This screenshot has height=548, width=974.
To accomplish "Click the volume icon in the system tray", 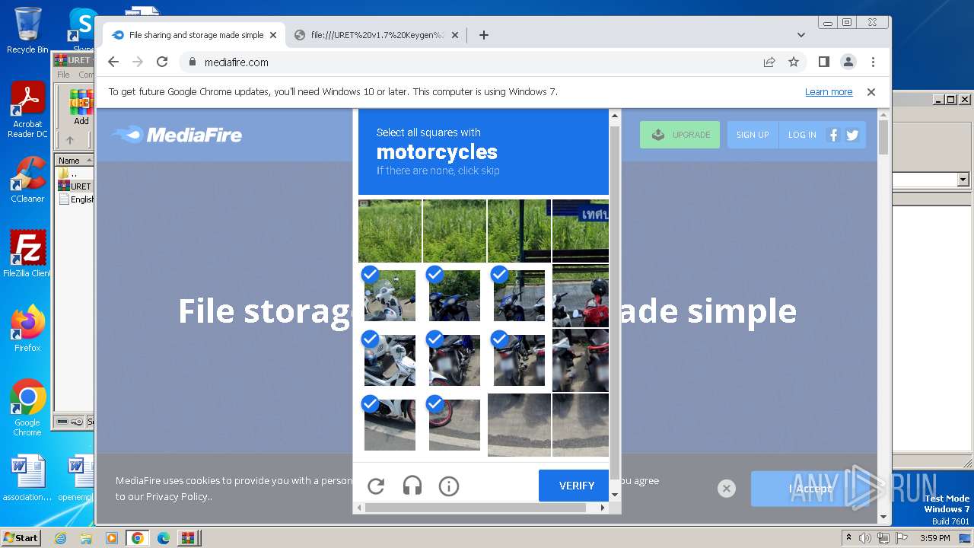I will coord(865,538).
